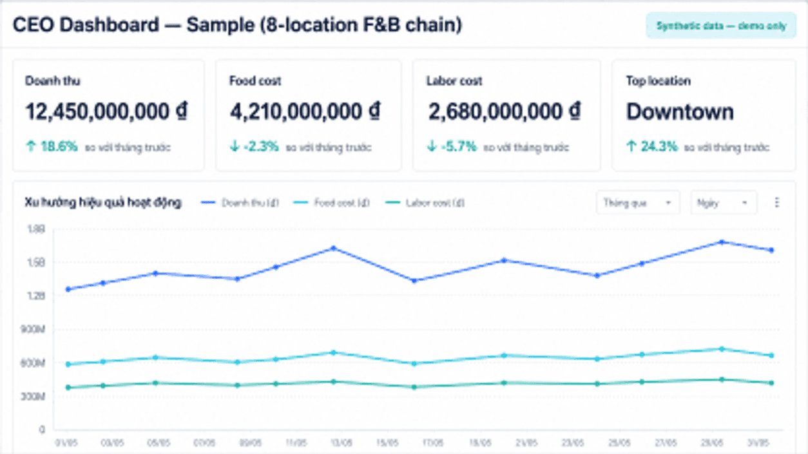Select the Food cost value 4,210,000,000 đ

coord(305,112)
